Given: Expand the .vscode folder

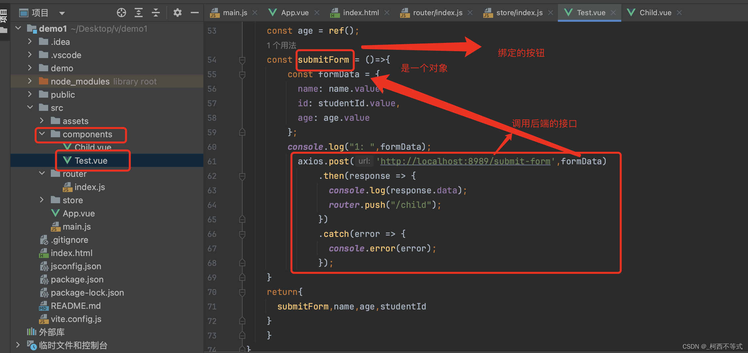Looking at the screenshot, I should pyautogui.click(x=30, y=55).
